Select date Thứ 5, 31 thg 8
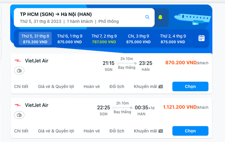The height and width of the screenshot is (142, 225). (35, 39)
